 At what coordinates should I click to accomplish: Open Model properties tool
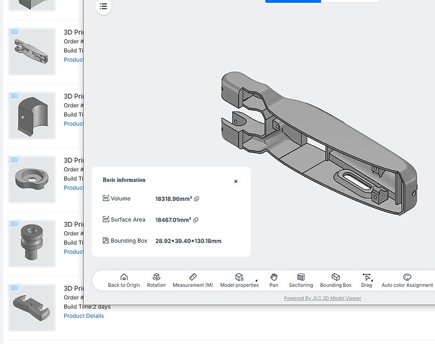pos(239,281)
